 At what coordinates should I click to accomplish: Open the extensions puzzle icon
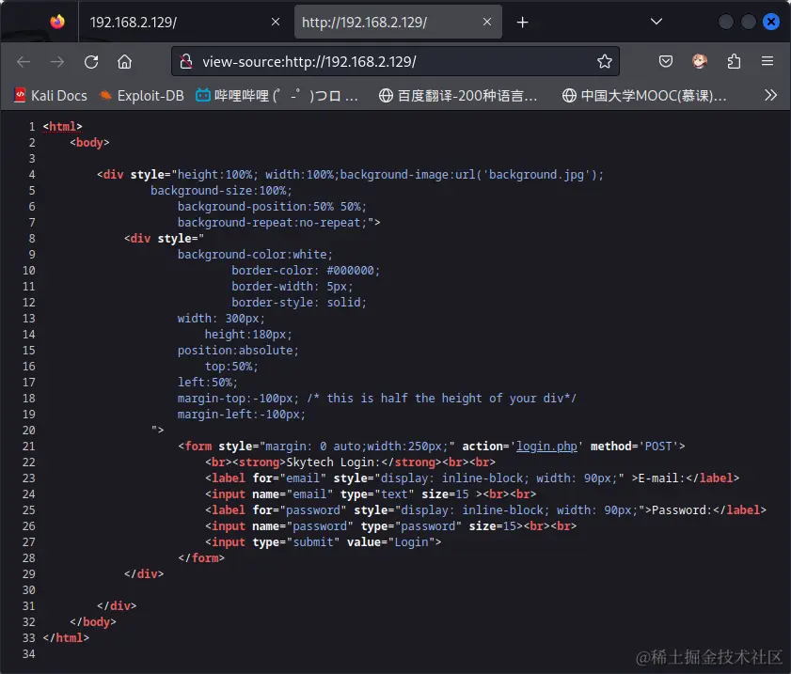(x=734, y=61)
